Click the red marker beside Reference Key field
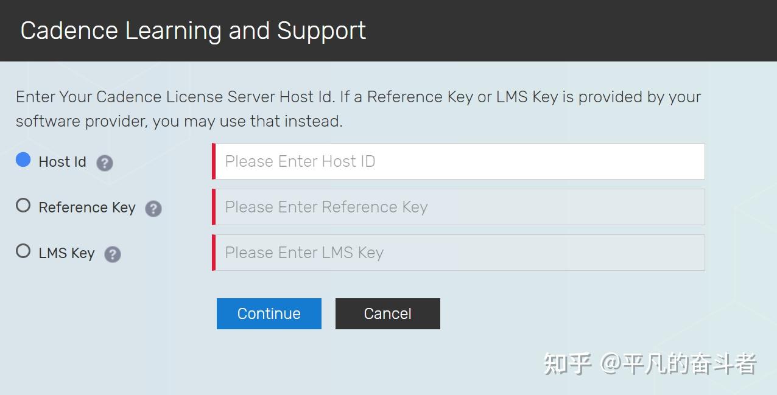The image size is (777, 395). pyautogui.click(x=214, y=207)
